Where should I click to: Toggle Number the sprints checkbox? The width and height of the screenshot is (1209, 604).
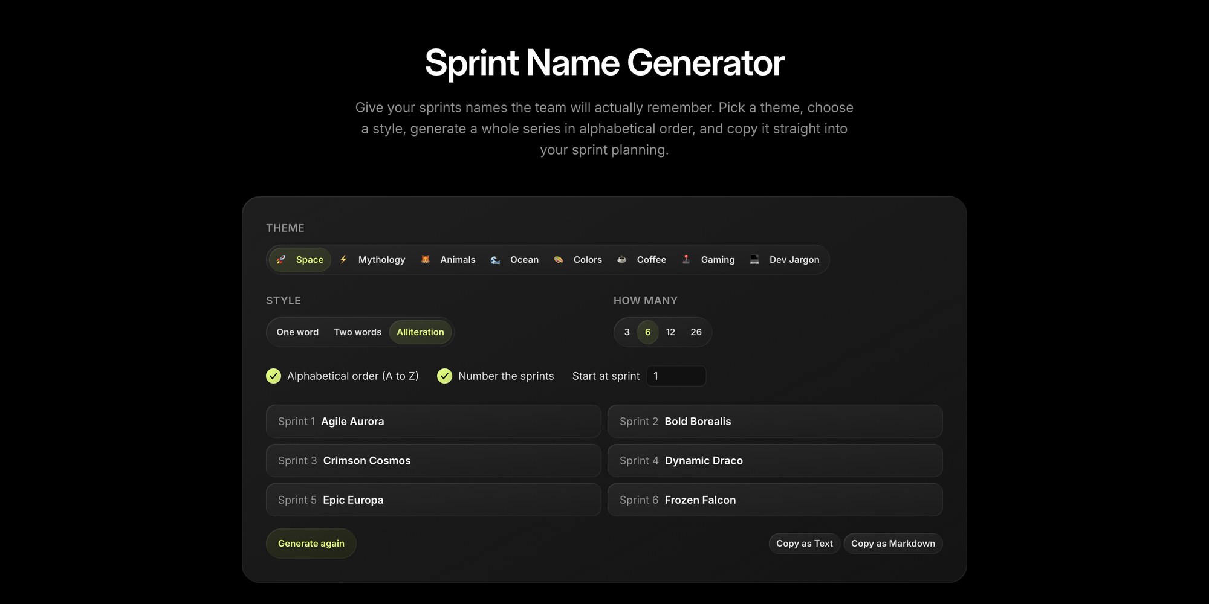(x=444, y=376)
